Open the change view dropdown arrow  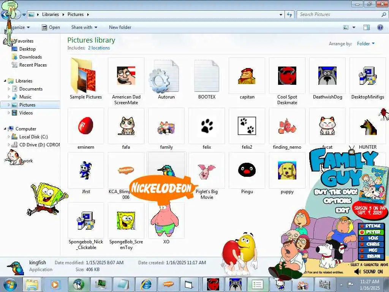pos(354,27)
